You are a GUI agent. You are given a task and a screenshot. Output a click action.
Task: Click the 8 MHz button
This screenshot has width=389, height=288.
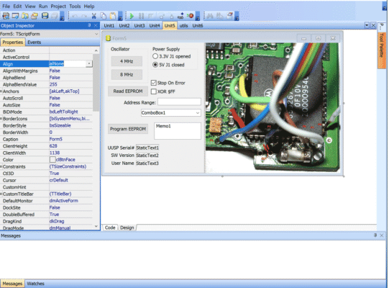click(x=127, y=74)
